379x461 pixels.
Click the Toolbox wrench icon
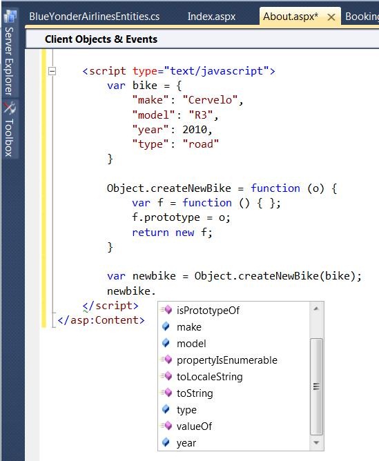tap(10, 108)
